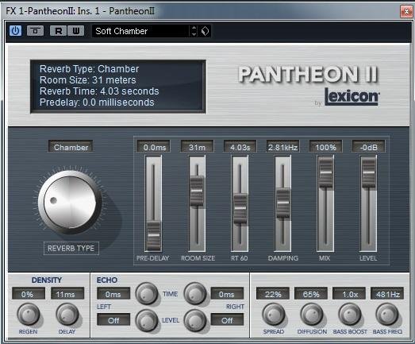Click the right echo 0ms time field
Image resolution: width=415 pixels, height=344 pixels.
click(x=227, y=294)
